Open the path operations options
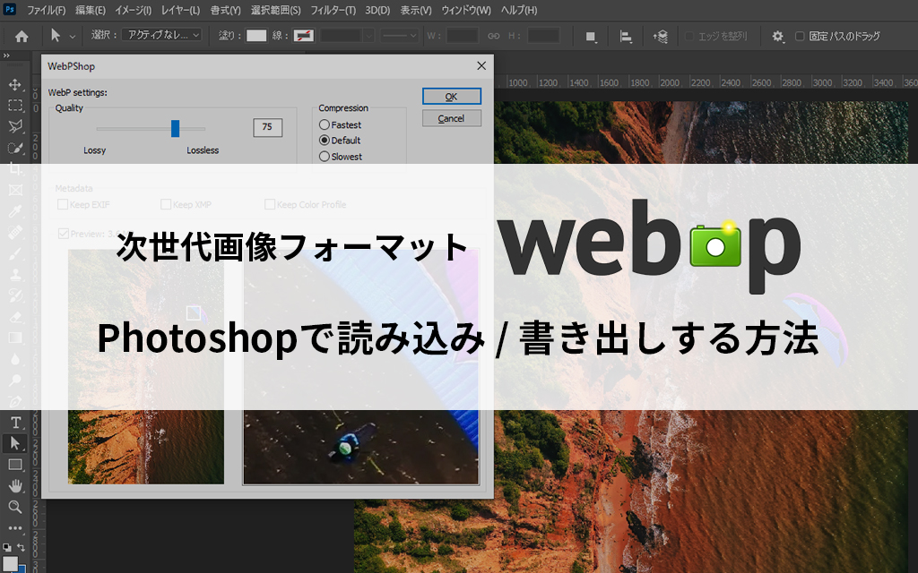The height and width of the screenshot is (573, 918). tap(591, 37)
